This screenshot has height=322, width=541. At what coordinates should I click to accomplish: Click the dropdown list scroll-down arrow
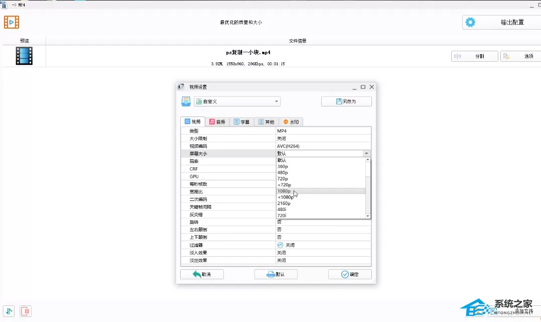(368, 216)
